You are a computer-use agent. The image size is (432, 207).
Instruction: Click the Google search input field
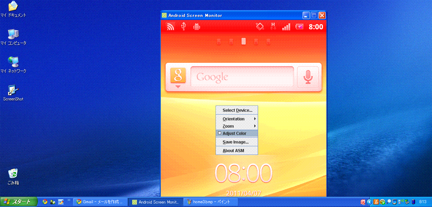point(242,77)
